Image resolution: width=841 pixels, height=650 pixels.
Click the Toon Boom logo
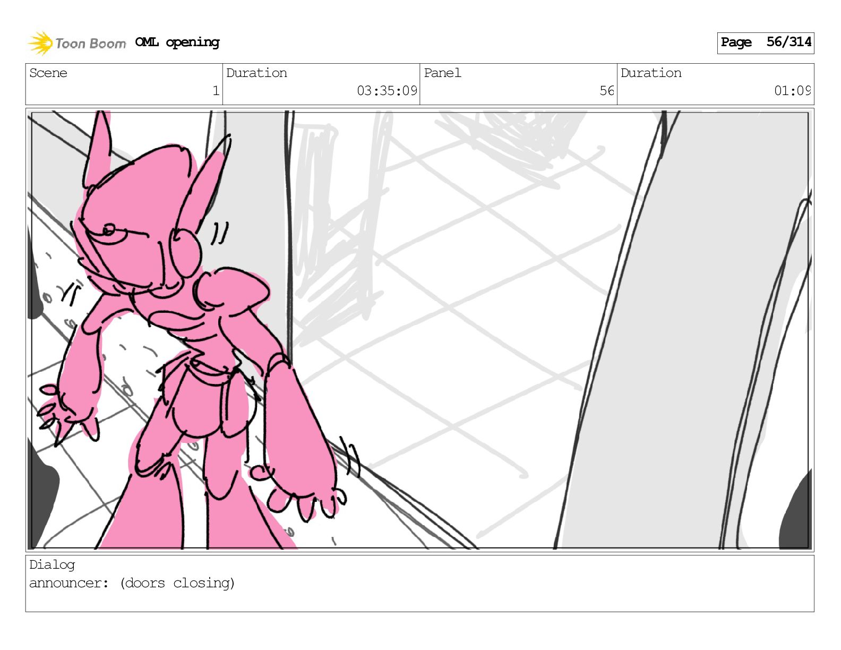pos(77,43)
